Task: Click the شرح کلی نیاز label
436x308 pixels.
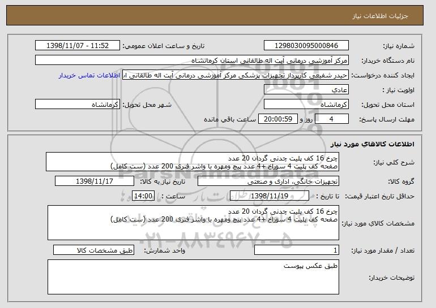Action: point(394,163)
